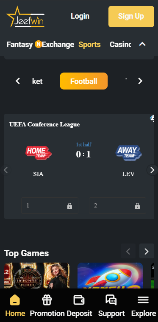Select the Football sport tab
This screenshot has width=158, height=322.
pos(83,81)
